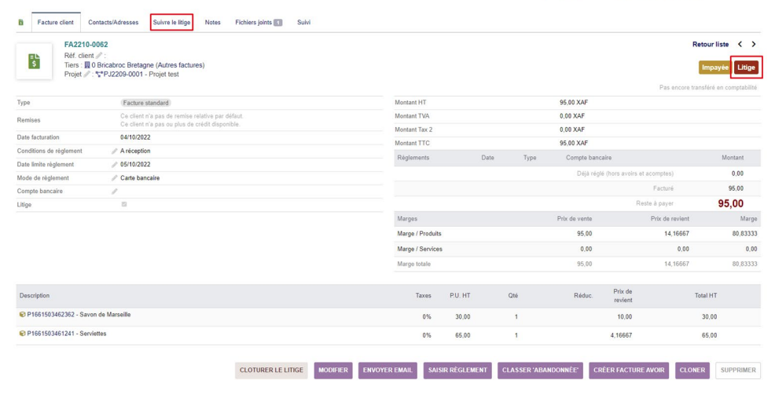Click the Litige status badge
This screenshot has width=775, height=409.
click(x=746, y=68)
